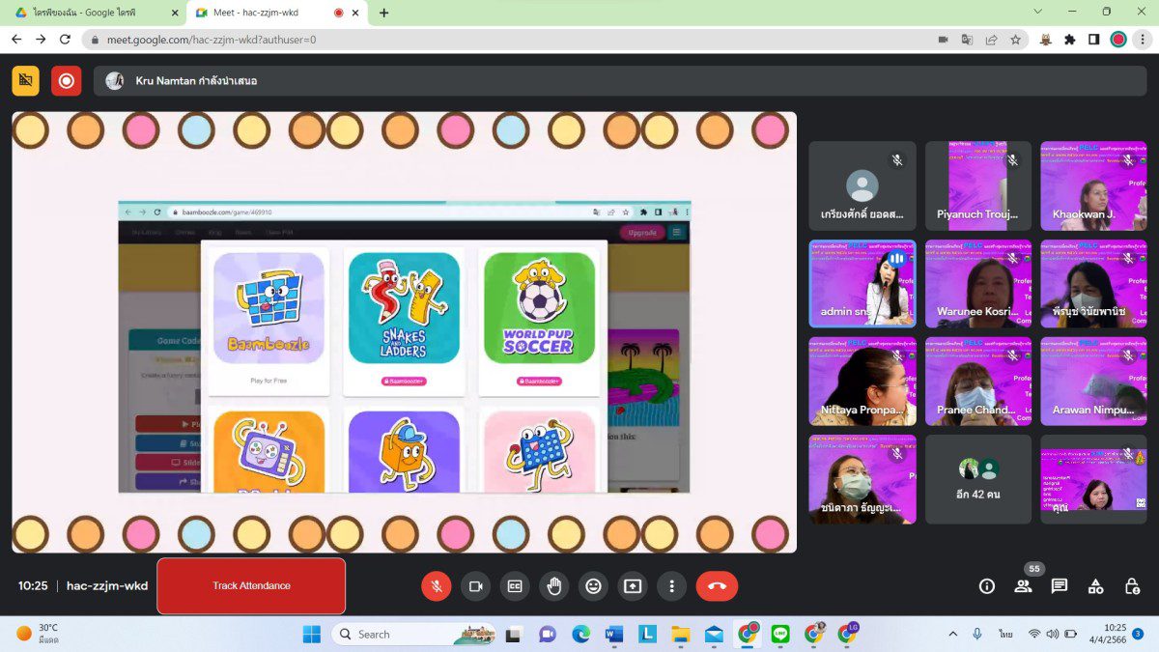Reload the Meet page
Viewport: 1159px width, 652px height.
coord(65,40)
